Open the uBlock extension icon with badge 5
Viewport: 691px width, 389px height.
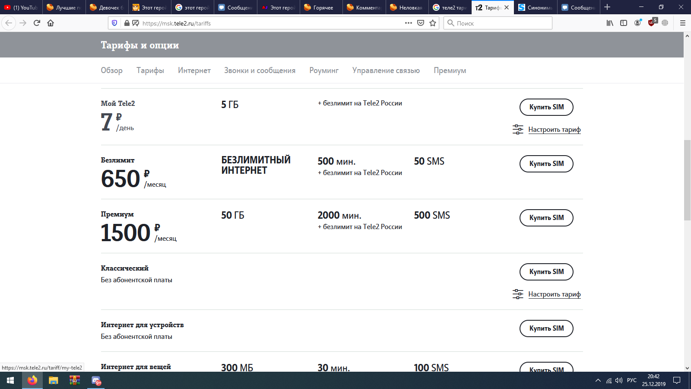(652, 22)
